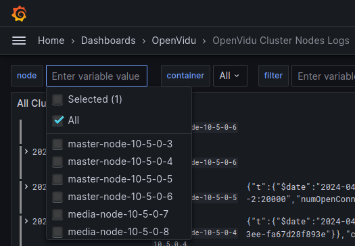Open the Dashboards breadcrumb link
This screenshot has height=246, width=355.
(x=108, y=41)
